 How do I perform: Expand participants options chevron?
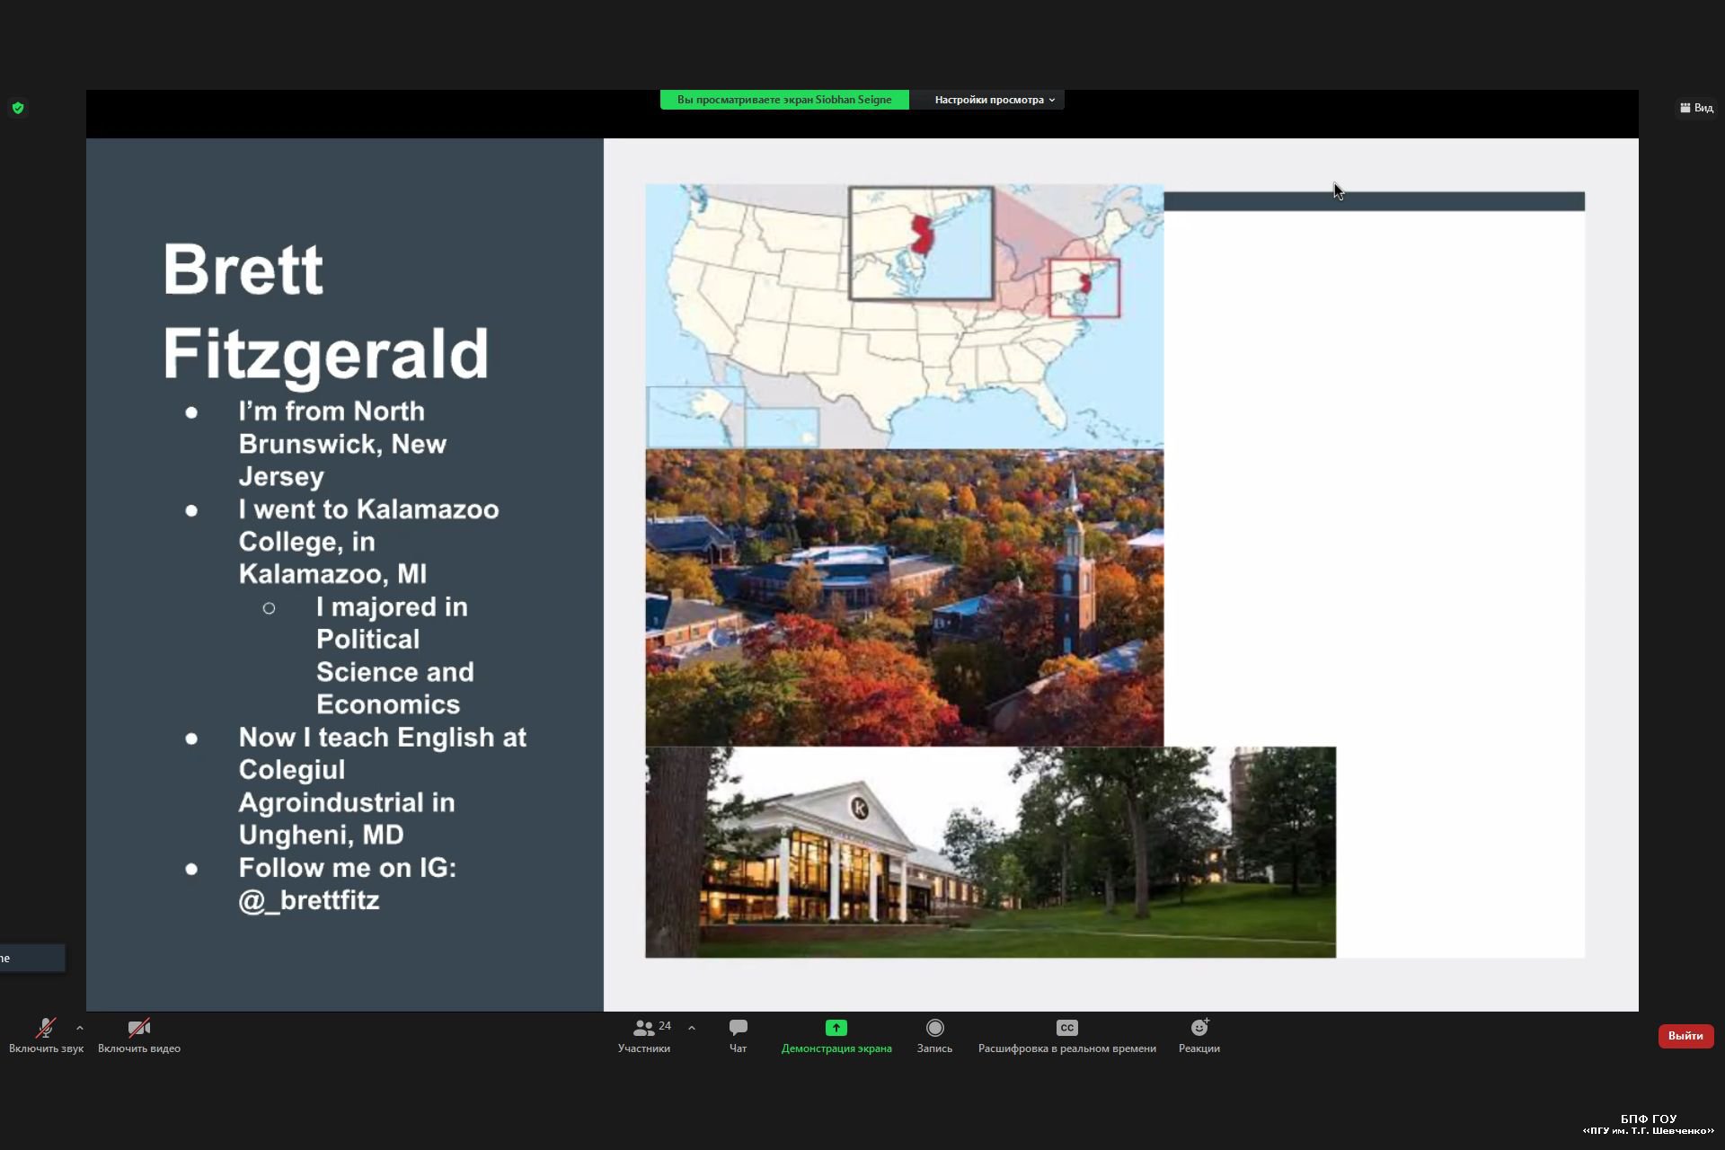pos(692,1028)
